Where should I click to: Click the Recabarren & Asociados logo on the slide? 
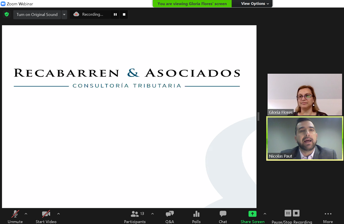tap(127, 78)
